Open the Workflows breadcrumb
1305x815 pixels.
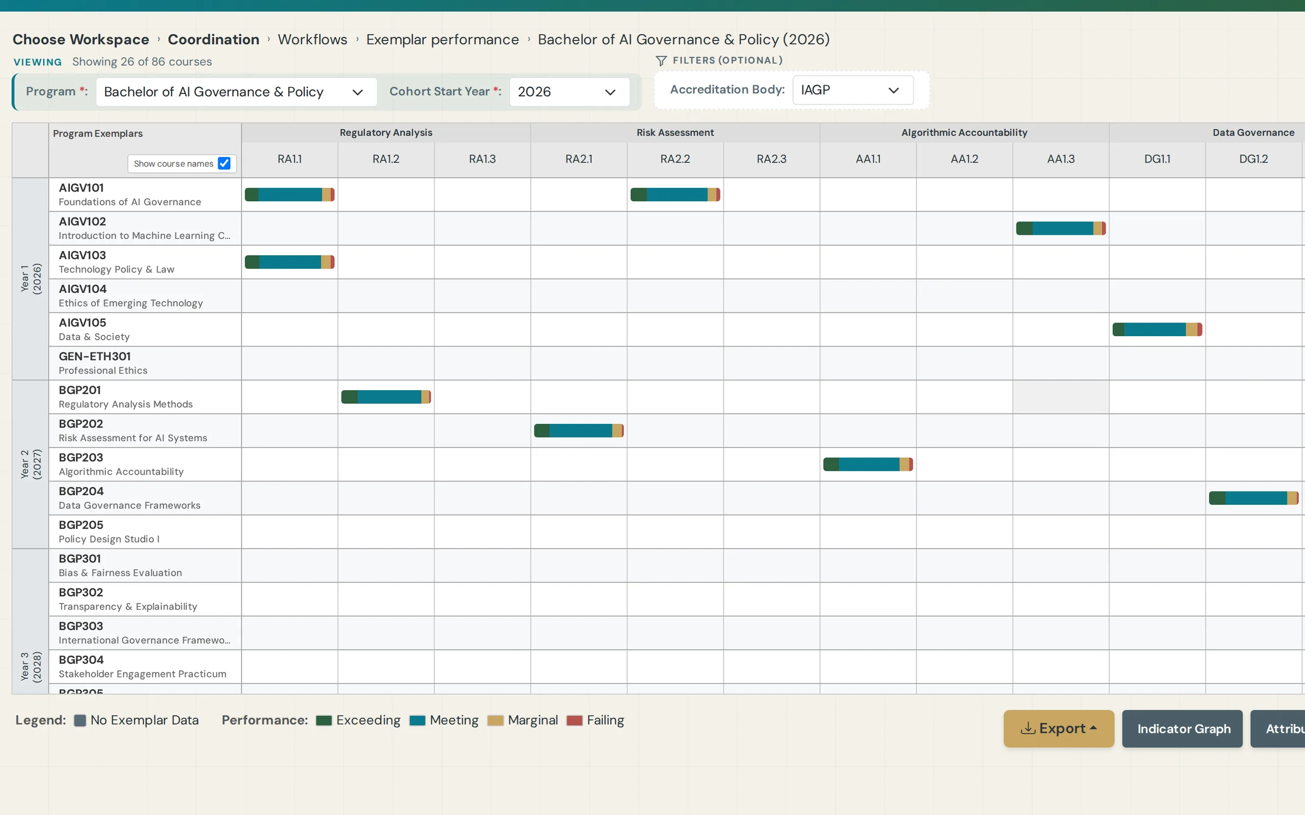point(312,39)
